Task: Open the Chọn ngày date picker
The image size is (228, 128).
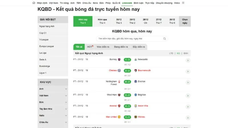Action: point(185,21)
